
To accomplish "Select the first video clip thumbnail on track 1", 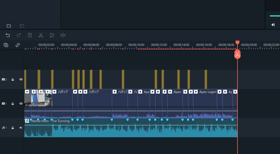I will coord(28,100).
